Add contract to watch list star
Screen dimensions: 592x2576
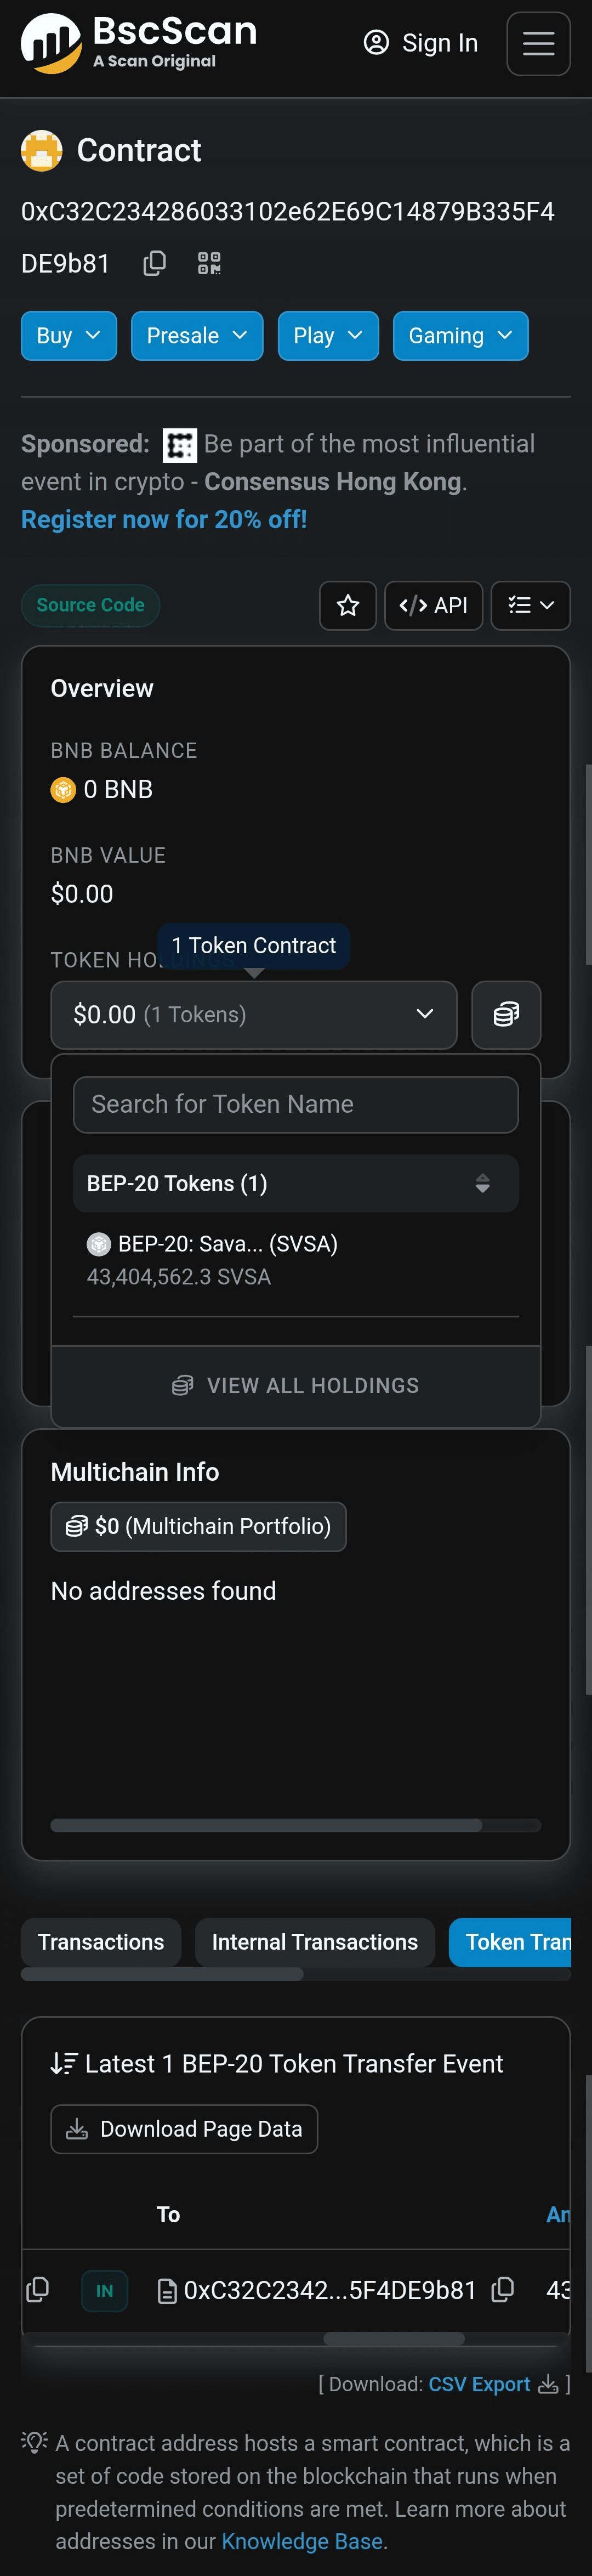348,605
